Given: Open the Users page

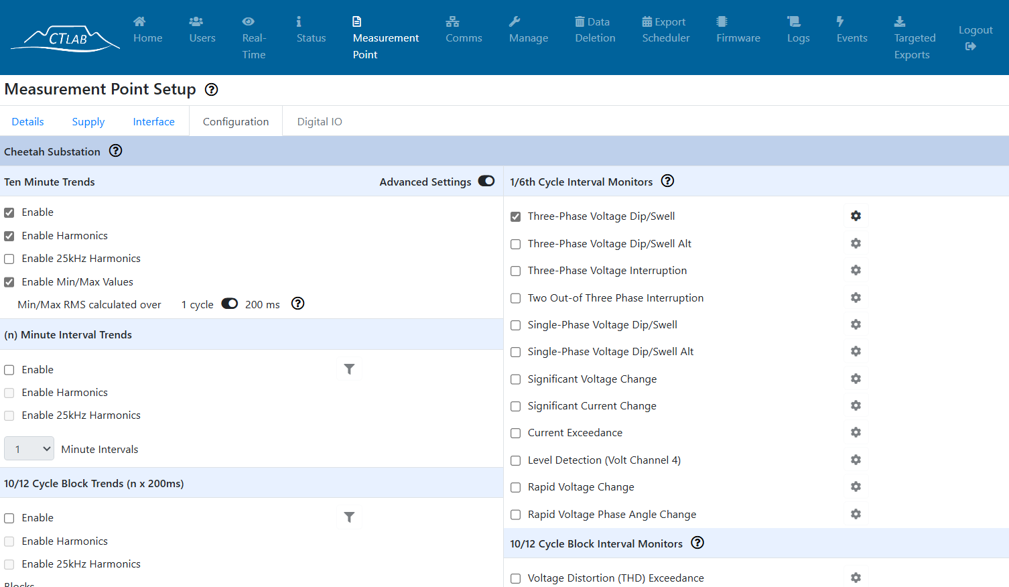Looking at the screenshot, I should pyautogui.click(x=202, y=30).
